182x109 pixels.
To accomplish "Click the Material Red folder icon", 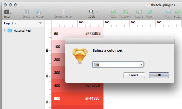I will pyautogui.click(x=10, y=30).
